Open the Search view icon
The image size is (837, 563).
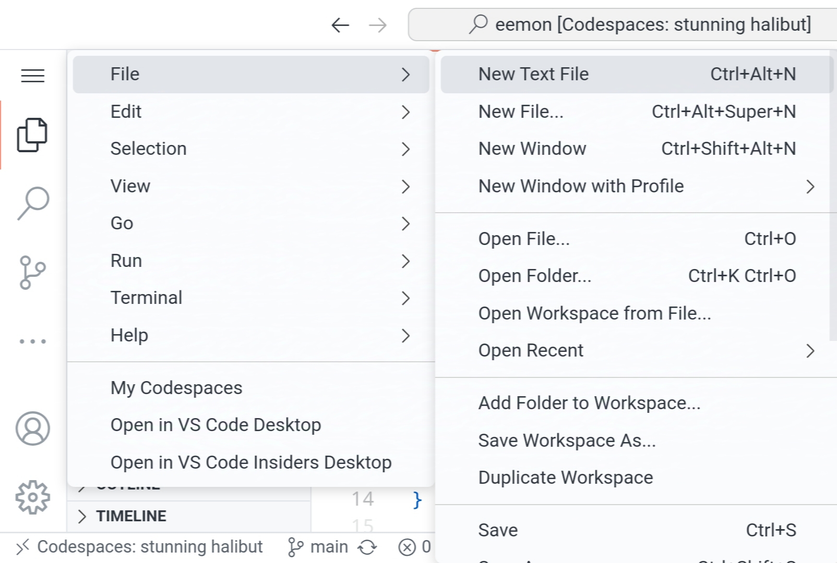[32, 203]
